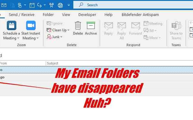Sort messages by the Subject column header

tap(53, 63)
